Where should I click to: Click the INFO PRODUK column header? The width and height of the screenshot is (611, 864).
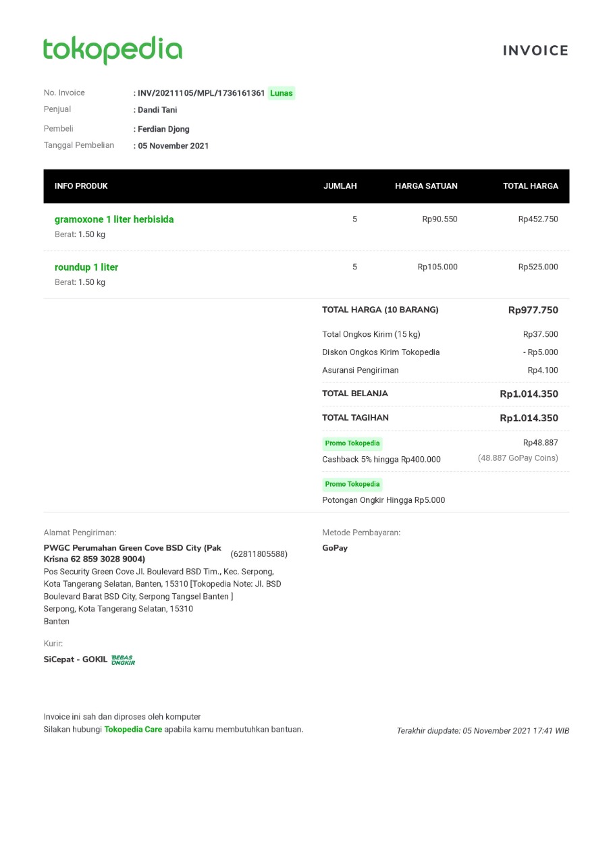(x=81, y=186)
